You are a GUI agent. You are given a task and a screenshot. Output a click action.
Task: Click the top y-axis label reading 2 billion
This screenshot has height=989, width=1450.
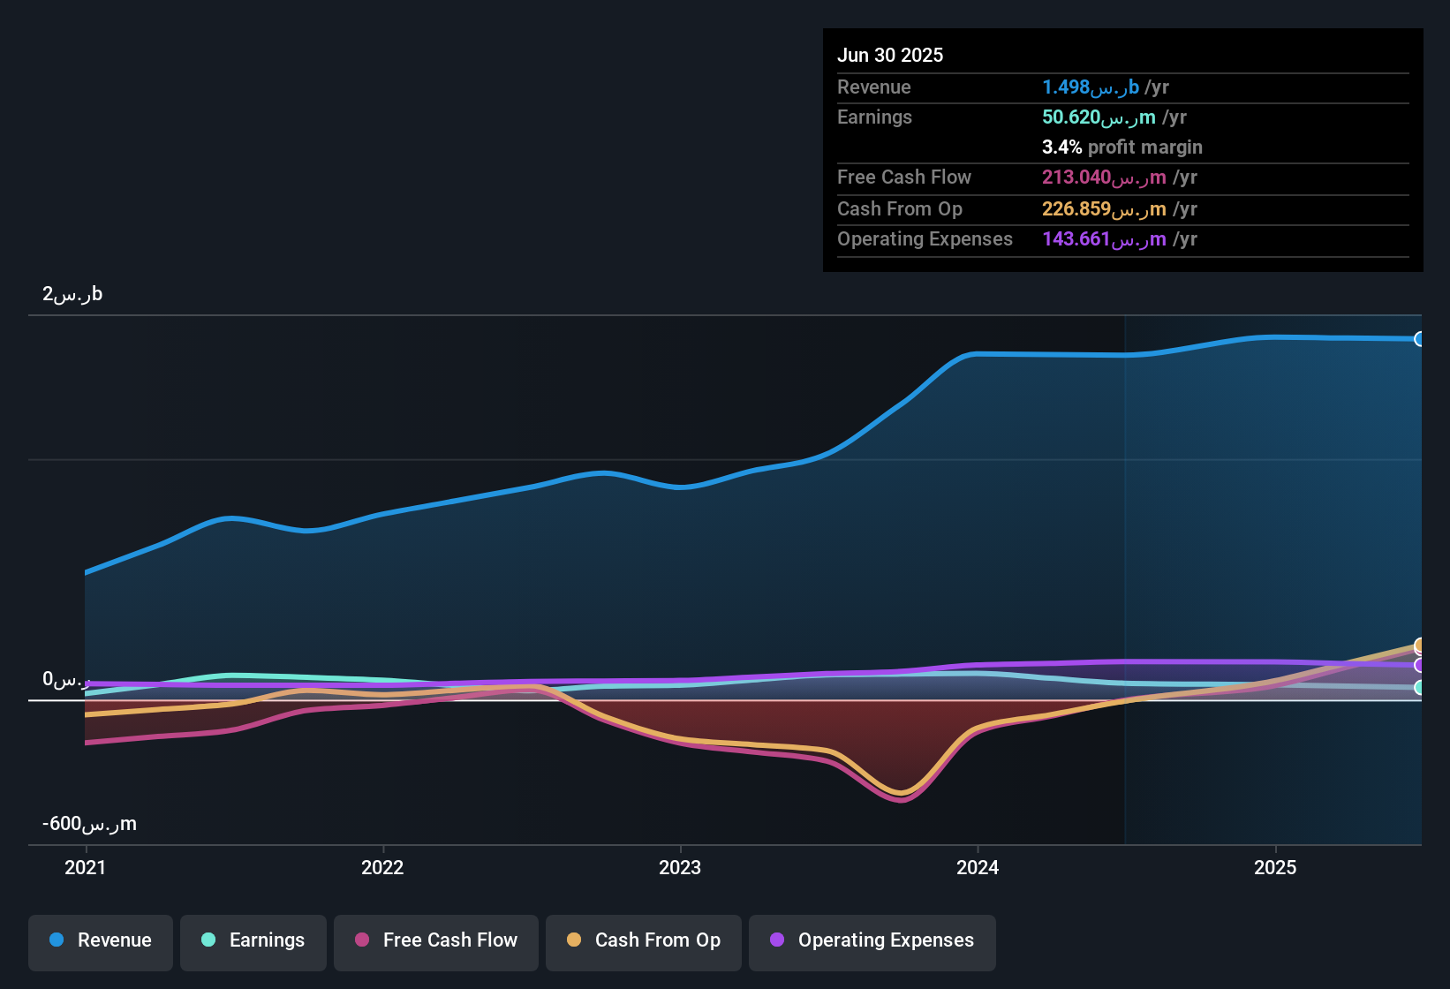click(72, 293)
